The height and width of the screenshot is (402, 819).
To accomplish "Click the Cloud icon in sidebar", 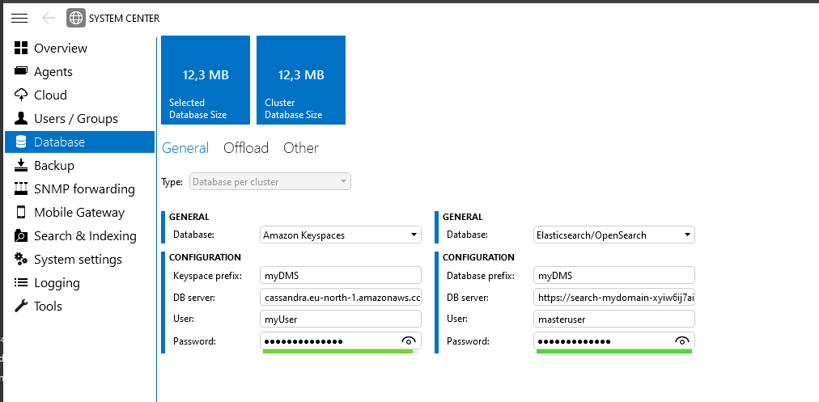I will click(x=21, y=95).
